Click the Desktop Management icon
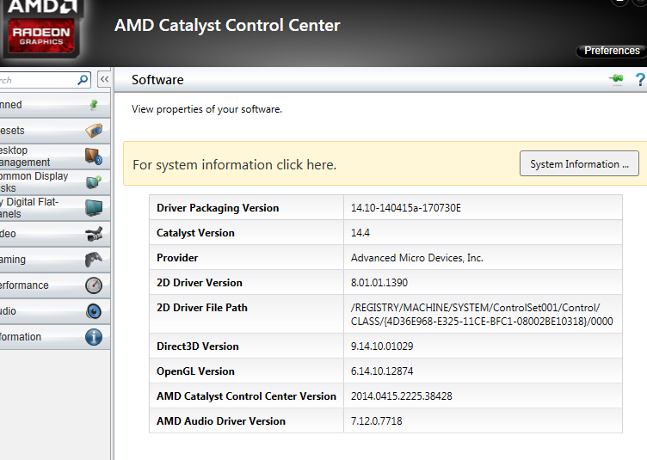This screenshot has height=460, width=647. pos(94,156)
